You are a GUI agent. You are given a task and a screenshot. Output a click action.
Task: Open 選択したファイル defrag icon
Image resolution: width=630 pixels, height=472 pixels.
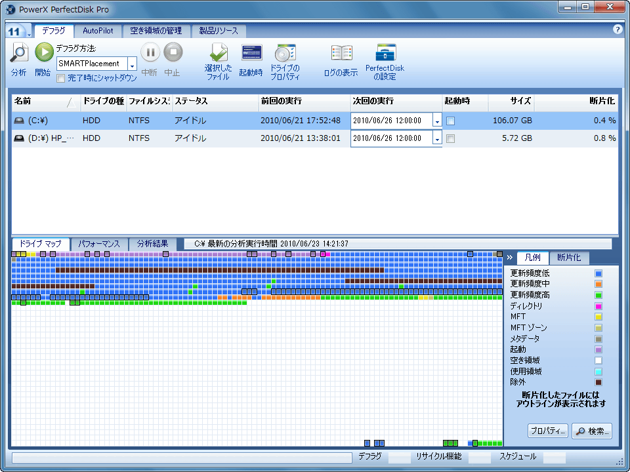coord(219,52)
